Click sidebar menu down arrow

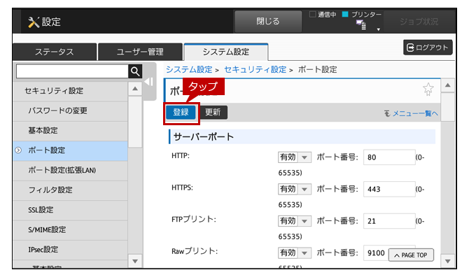click(135, 261)
